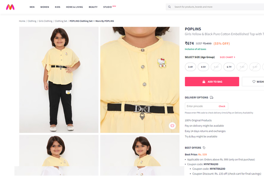Open the similar products icon on image
This screenshot has width=264, height=176.
pos(172,126)
